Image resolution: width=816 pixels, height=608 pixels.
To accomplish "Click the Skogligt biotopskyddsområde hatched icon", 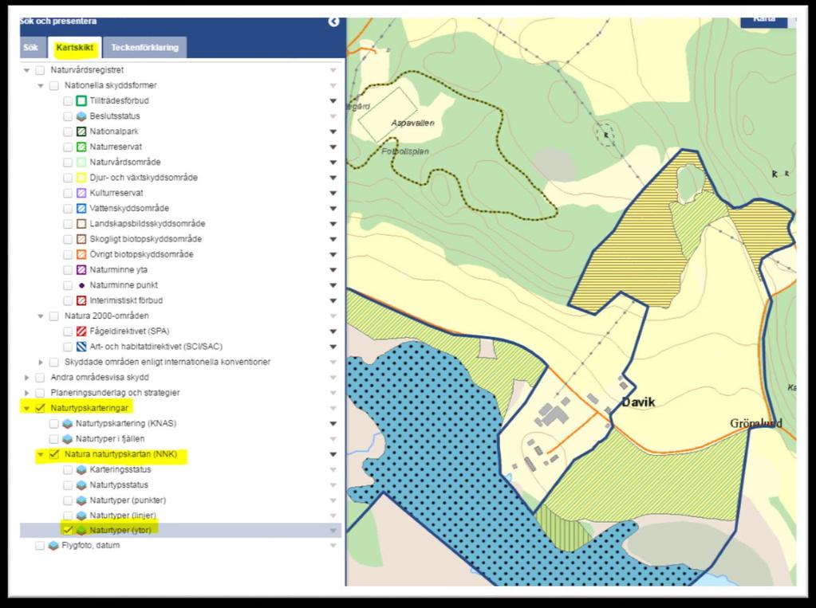I will pyautogui.click(x=81, y=239).
